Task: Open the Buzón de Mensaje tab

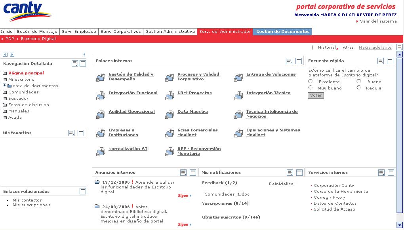Action: coord(37,31)
